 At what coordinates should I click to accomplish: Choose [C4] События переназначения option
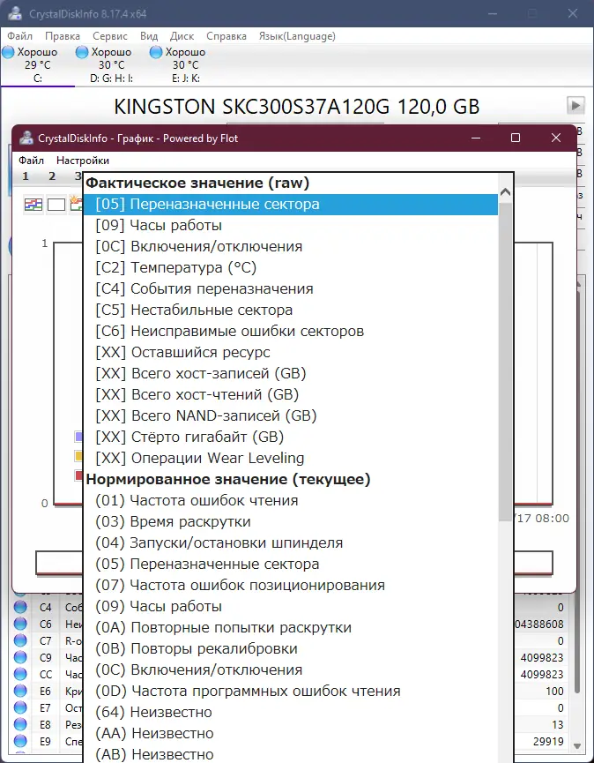(291, 289)
